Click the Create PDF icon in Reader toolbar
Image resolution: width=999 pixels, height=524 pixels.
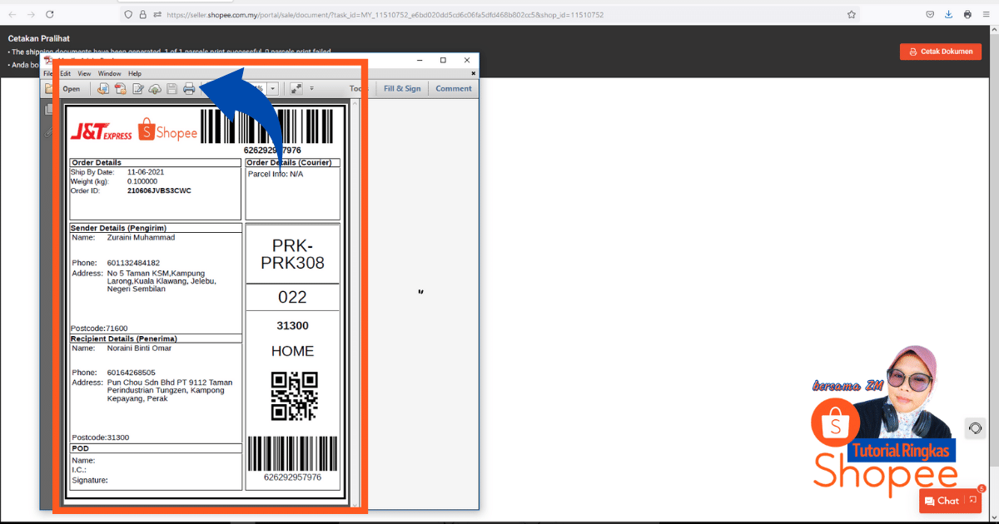[120, 89]
